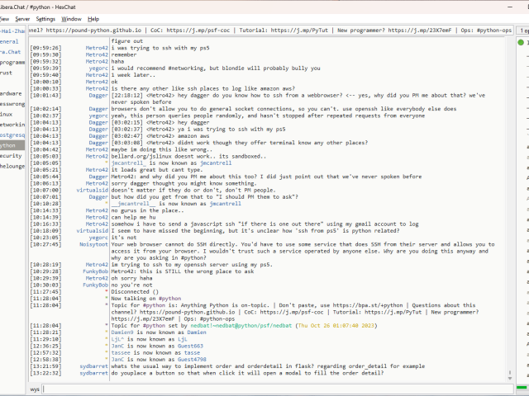Click the green status icon in user list
The height and width of the screenshot is (396, 529).
point(522,40)
